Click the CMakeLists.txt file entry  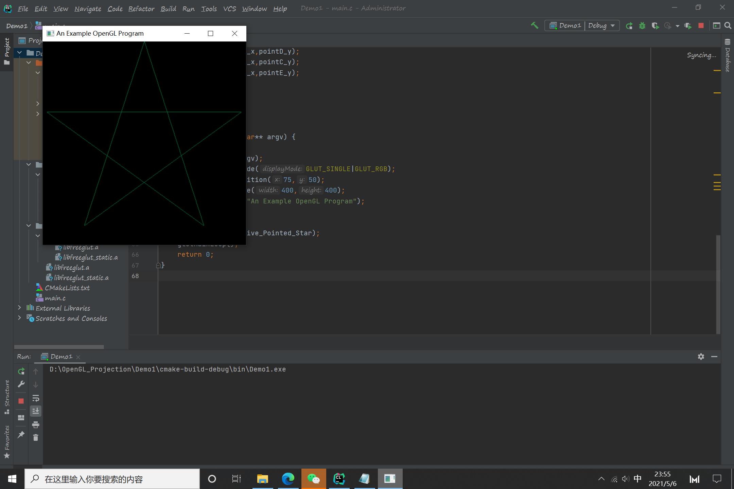pos(67,288)
